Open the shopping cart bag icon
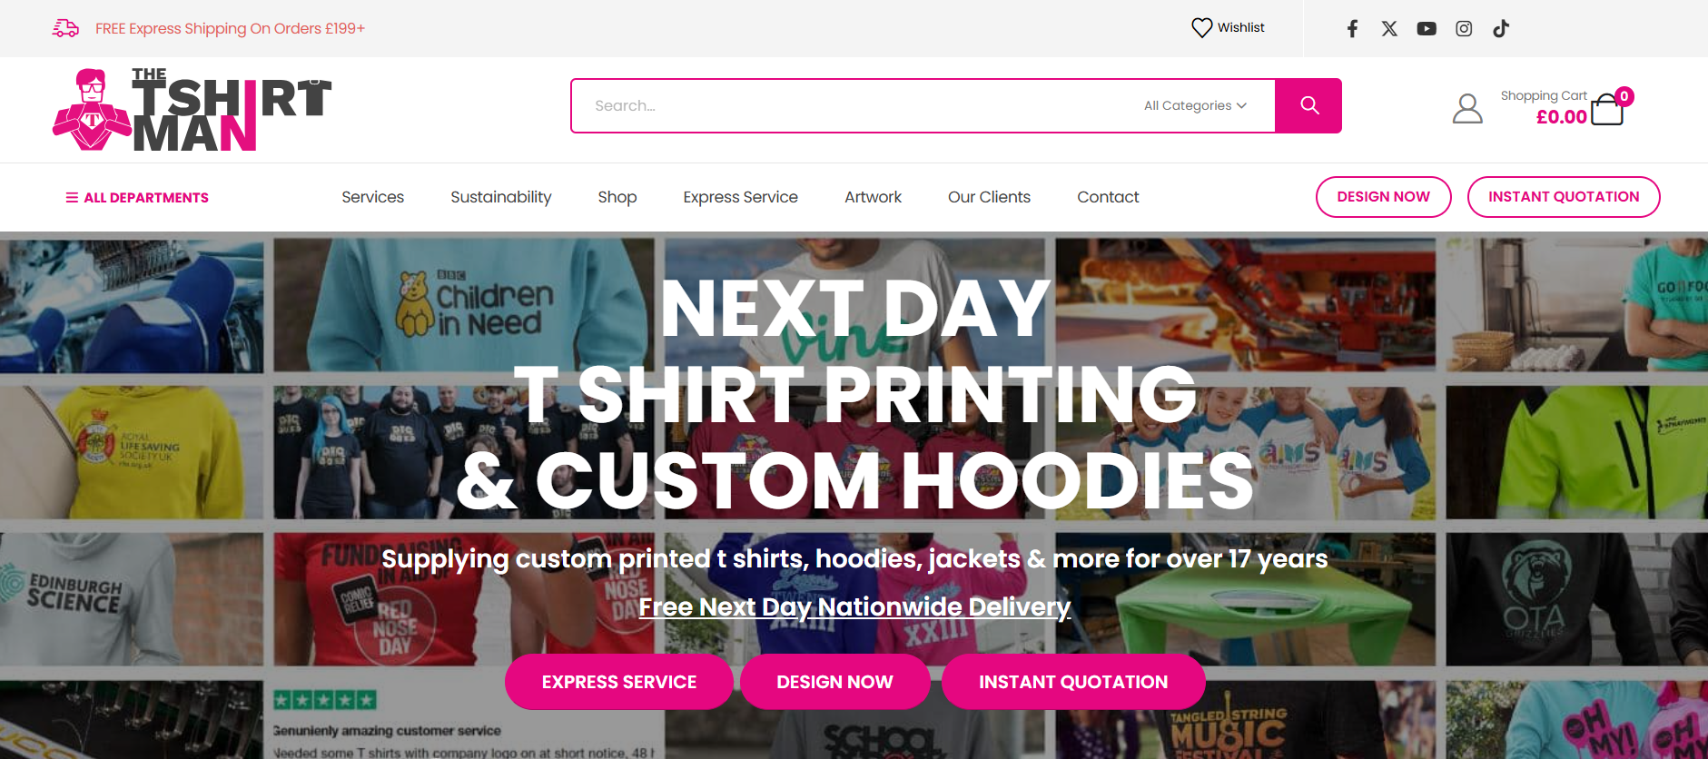The width and height of the screenshot is (1708, 759). 1607,109
